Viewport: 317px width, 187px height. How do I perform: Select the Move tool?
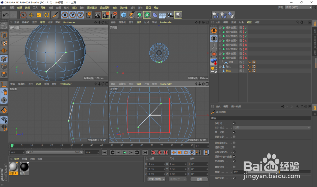[x=31, y=15]
